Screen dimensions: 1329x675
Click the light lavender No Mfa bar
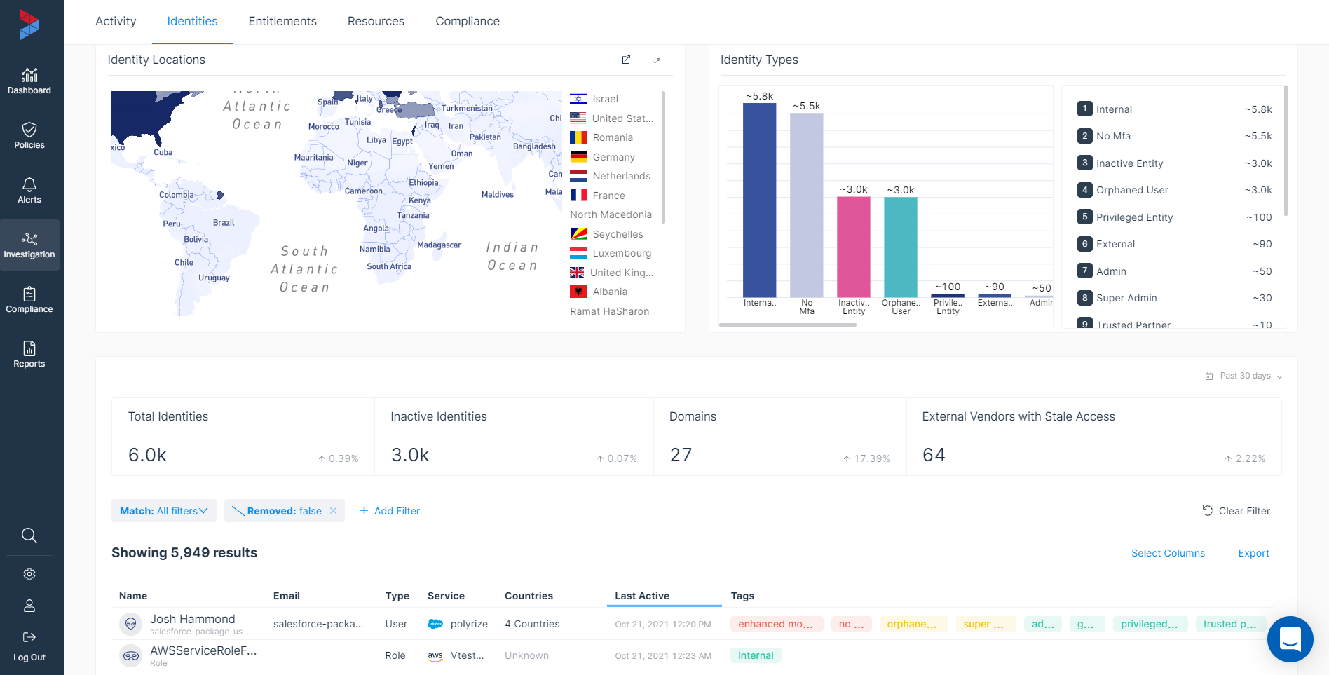pos(806,205)
